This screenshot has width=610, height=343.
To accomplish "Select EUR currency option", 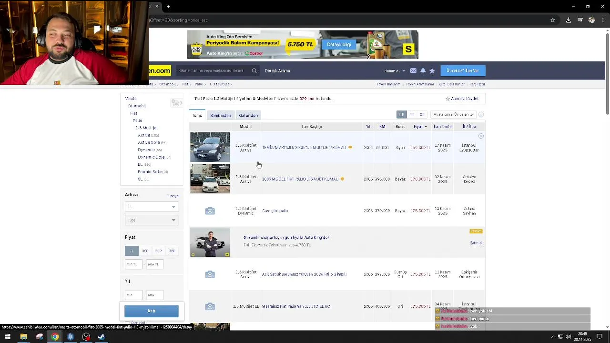I will tap(158, 251).
